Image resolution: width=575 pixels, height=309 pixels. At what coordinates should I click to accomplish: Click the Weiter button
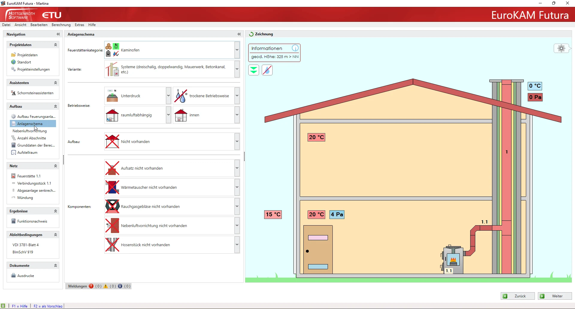pyautogui.click(x=555, y=296)
